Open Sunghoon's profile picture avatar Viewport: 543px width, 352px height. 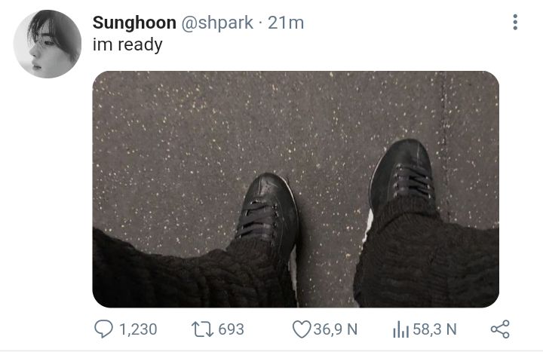(x=48, y=44)
